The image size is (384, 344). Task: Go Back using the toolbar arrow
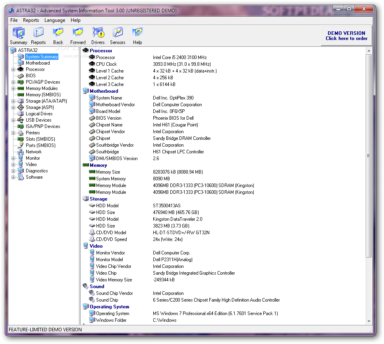coord(58,36)
